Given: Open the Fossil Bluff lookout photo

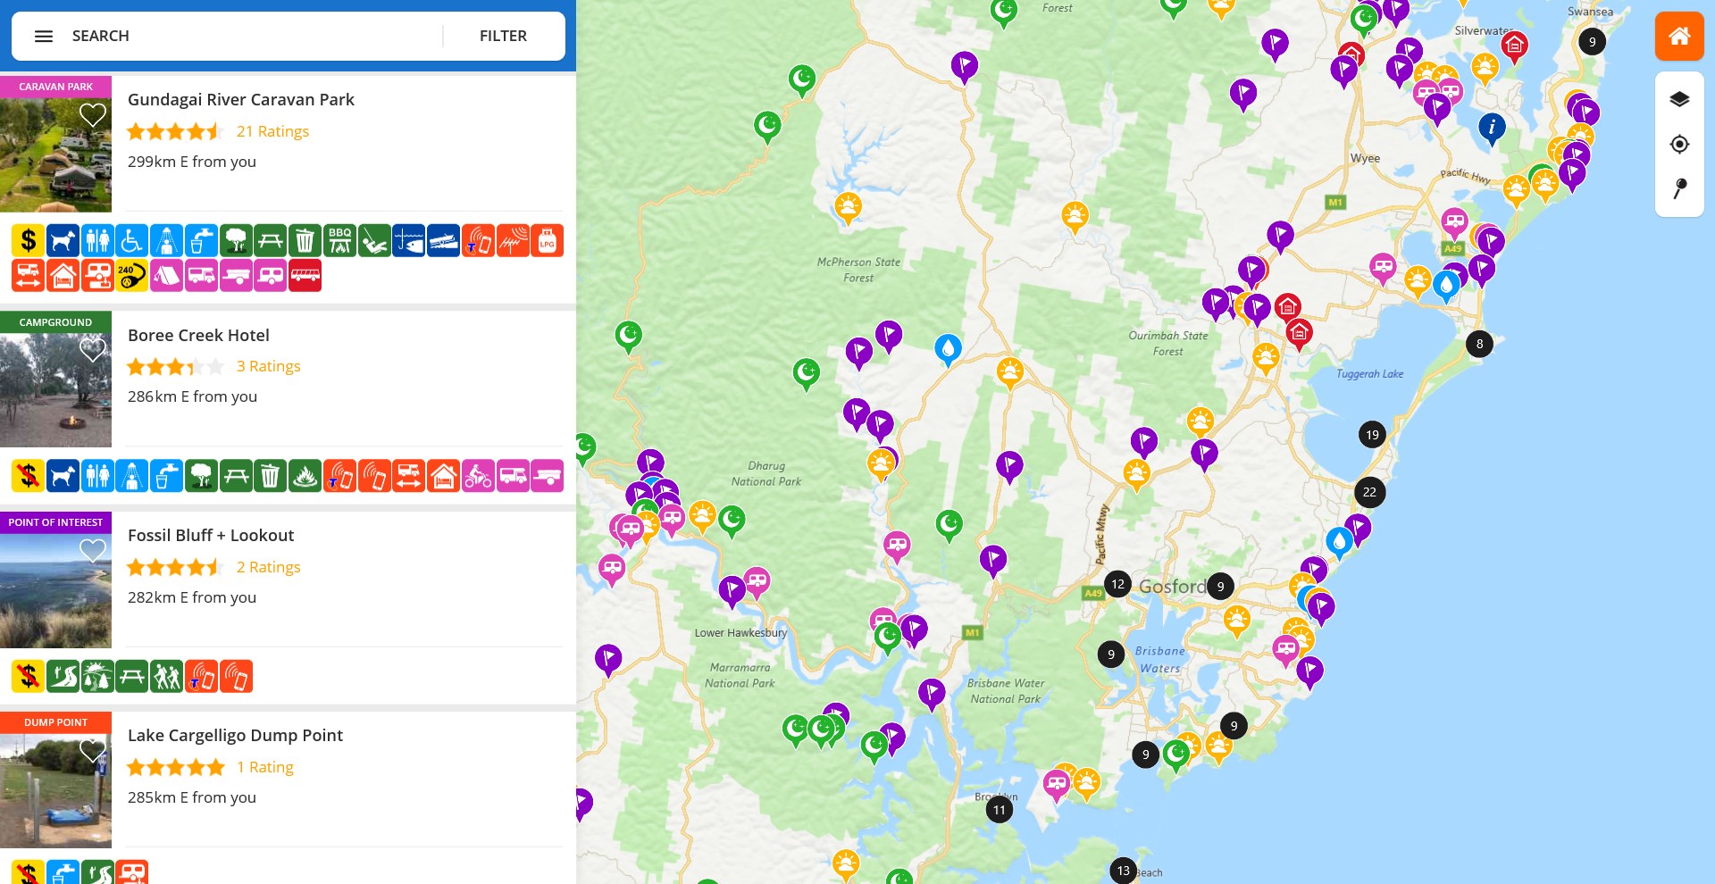Looking at the screenshot, I should (x=55, y=590).
